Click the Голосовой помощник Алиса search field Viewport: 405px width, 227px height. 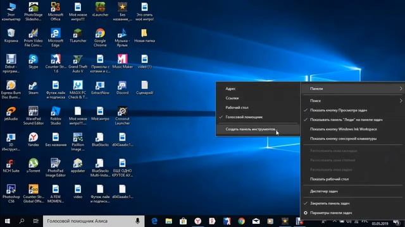tap(94, 221)
